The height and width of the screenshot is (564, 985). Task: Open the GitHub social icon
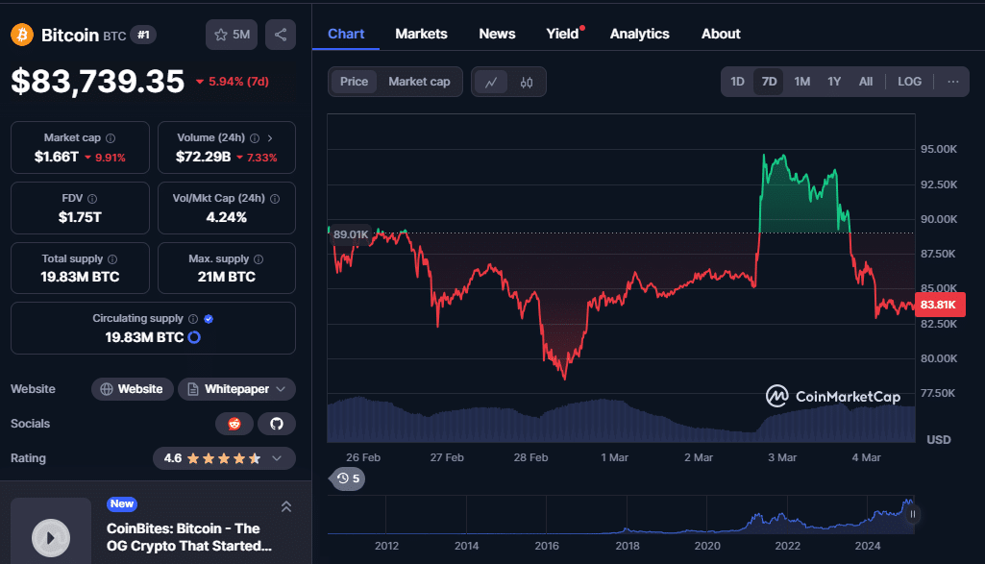tap(277, 424)
